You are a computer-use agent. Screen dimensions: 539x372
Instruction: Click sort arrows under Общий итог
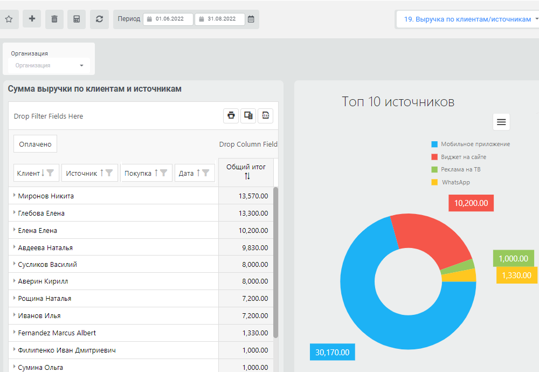(247, 176)
